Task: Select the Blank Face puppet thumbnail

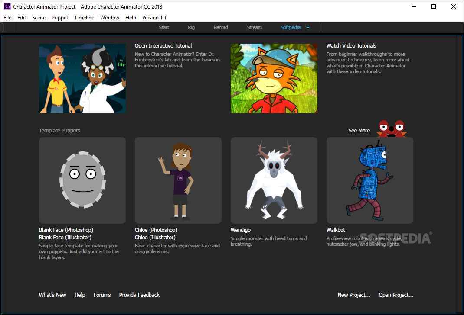Action: (82, 180)
